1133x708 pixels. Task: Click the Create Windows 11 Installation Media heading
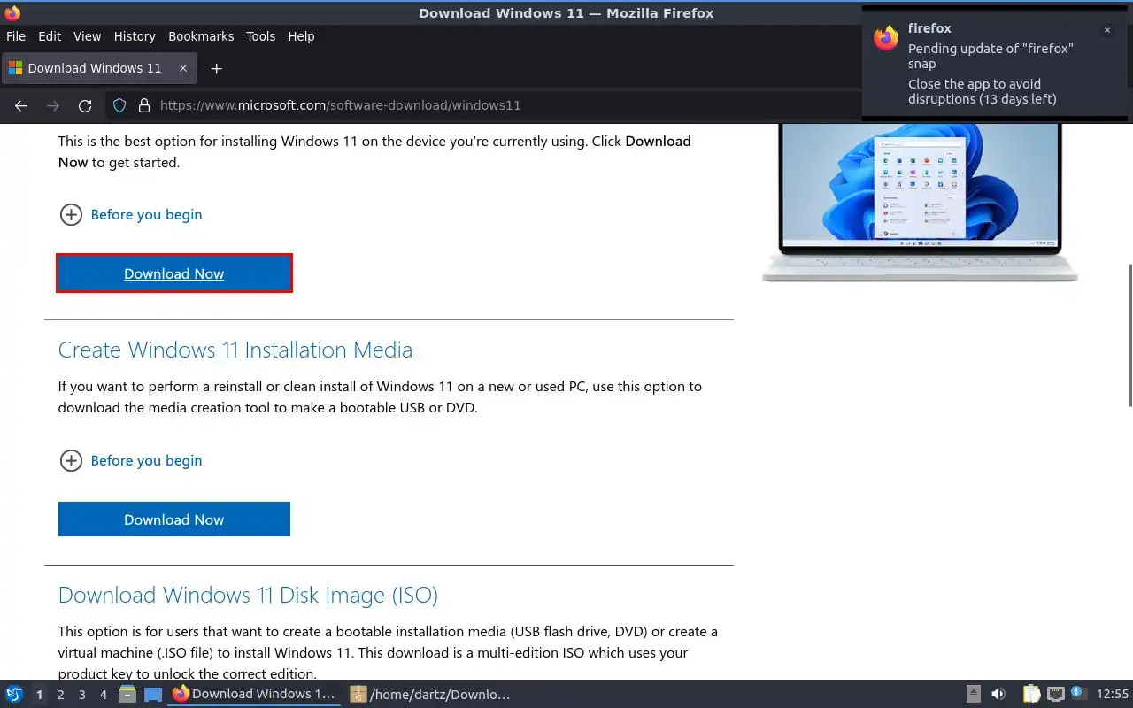235,350
